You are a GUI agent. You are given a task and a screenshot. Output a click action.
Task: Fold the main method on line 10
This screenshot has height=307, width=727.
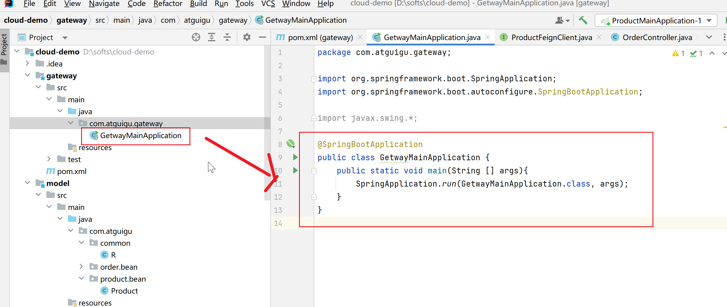coord(314,171)
